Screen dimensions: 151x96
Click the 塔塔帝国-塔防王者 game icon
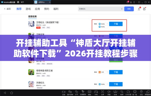[31, 72]
